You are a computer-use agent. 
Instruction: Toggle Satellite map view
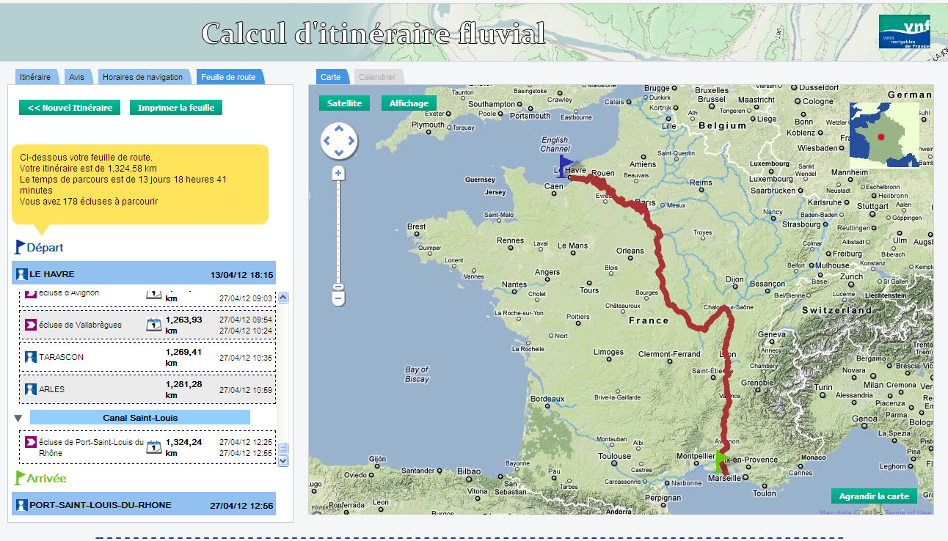(x=344, y=103)
